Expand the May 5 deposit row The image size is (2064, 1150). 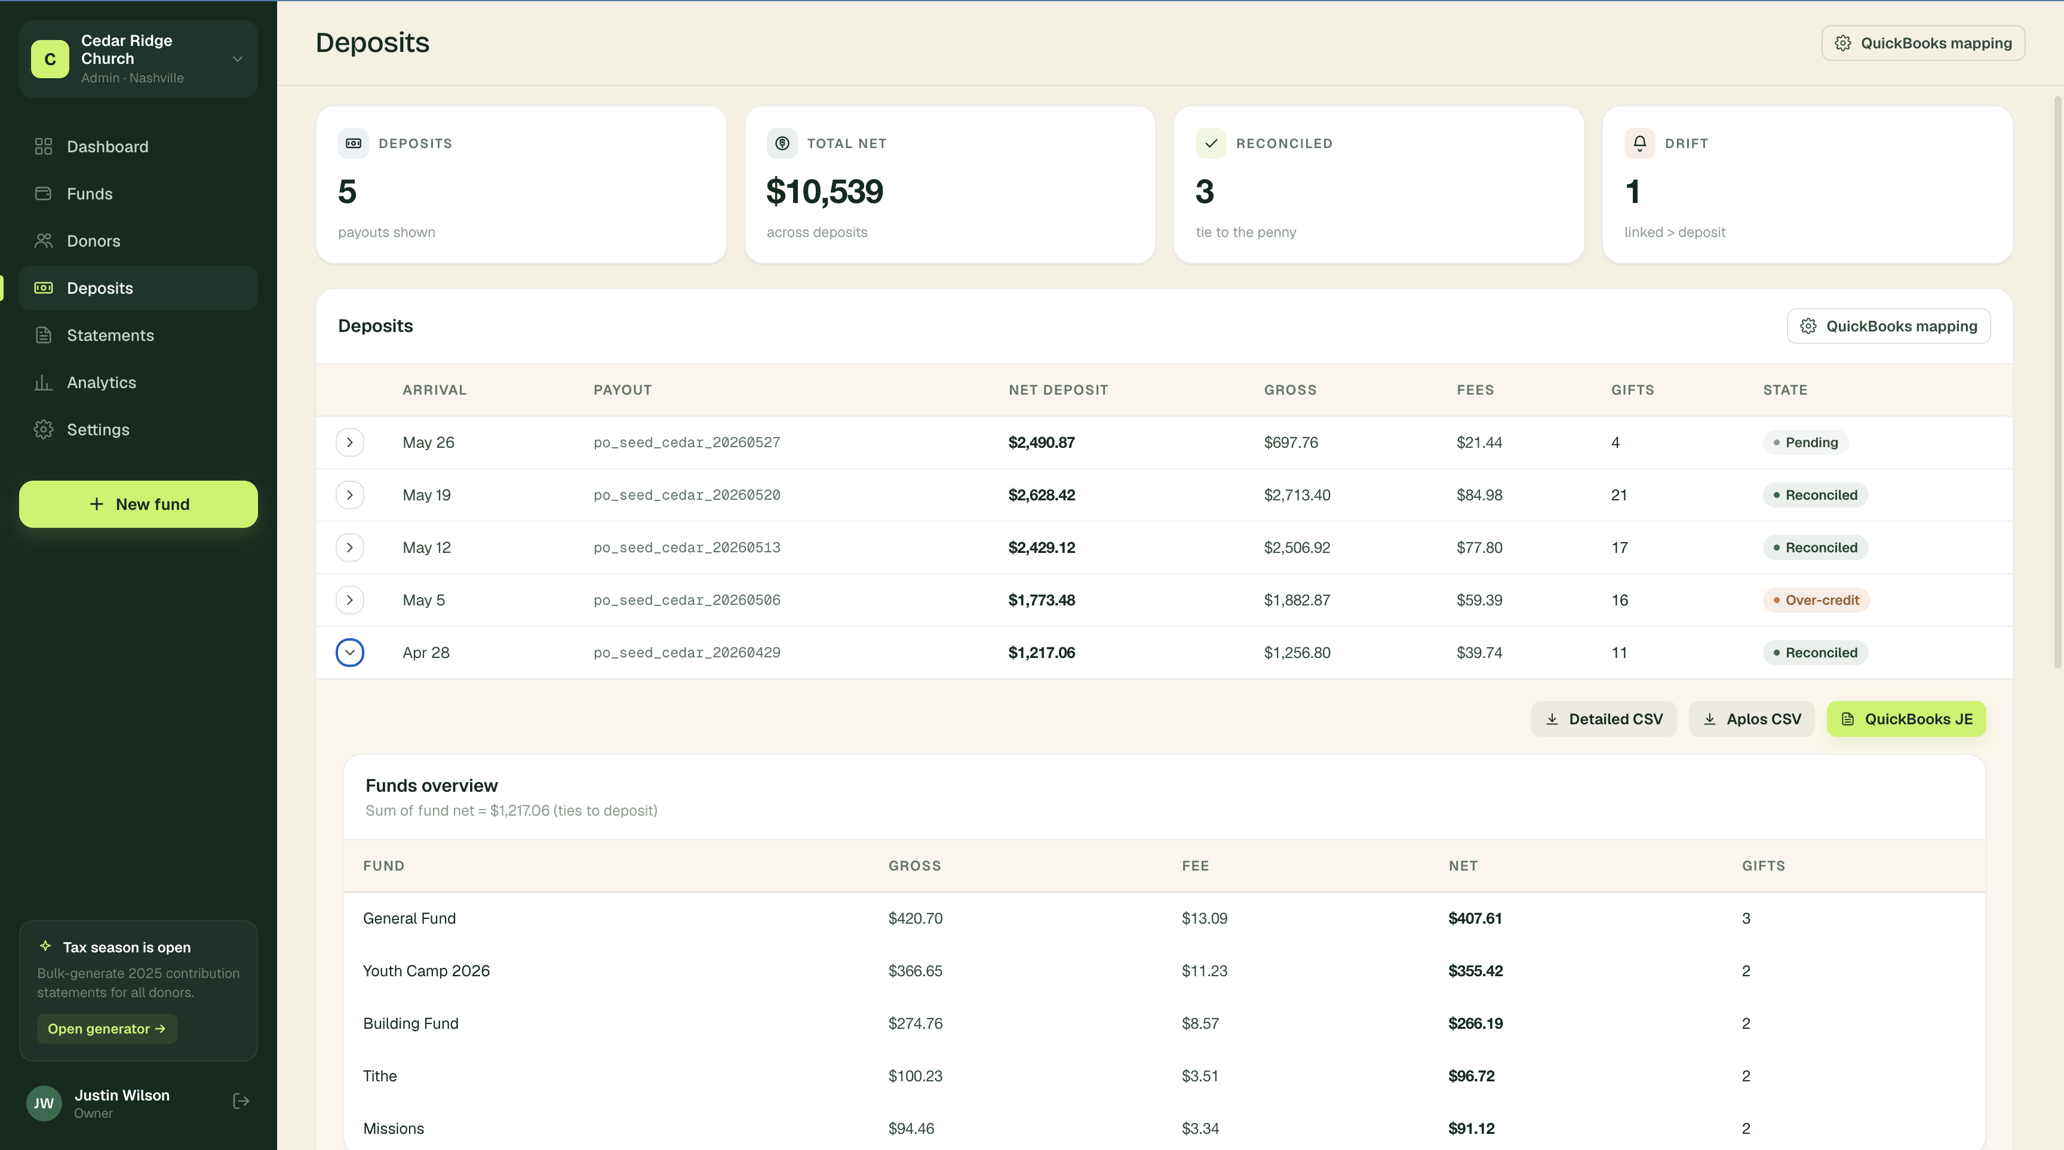coord(350,601)
